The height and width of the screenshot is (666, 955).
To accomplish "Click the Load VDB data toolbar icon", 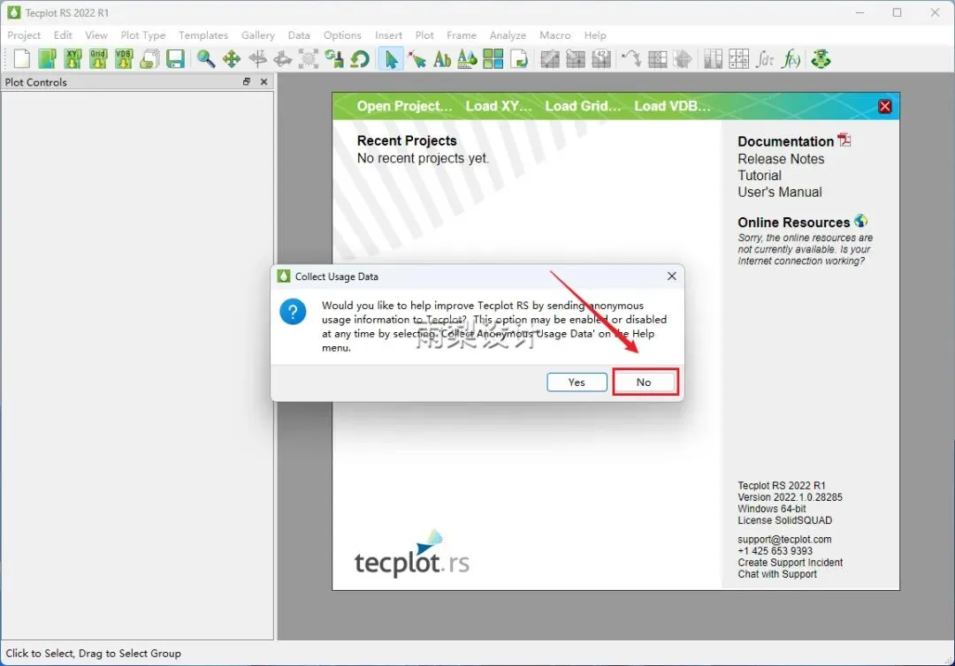I will (x=125, y=59).
